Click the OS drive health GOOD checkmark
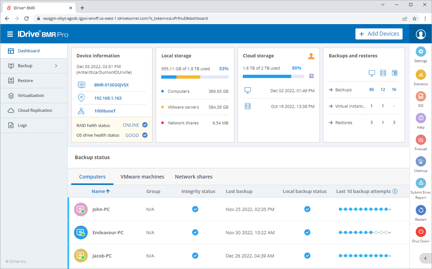This screenshot has height=269, width=432. point(145,135)
